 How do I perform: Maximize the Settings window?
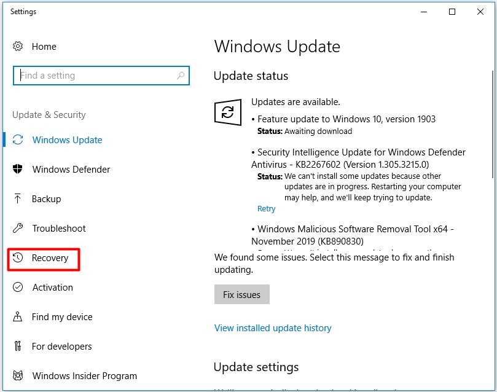(452, 12)
